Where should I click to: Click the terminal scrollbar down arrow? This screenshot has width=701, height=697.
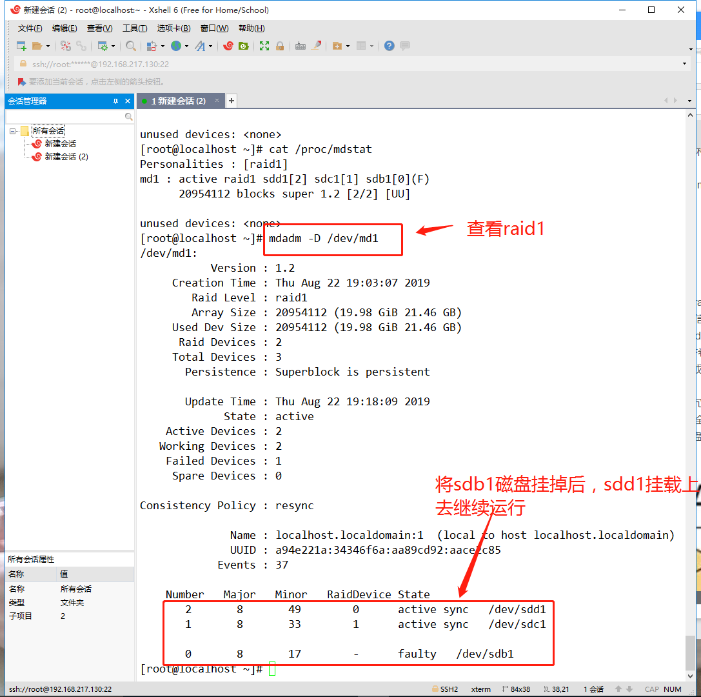click(690, 676)
